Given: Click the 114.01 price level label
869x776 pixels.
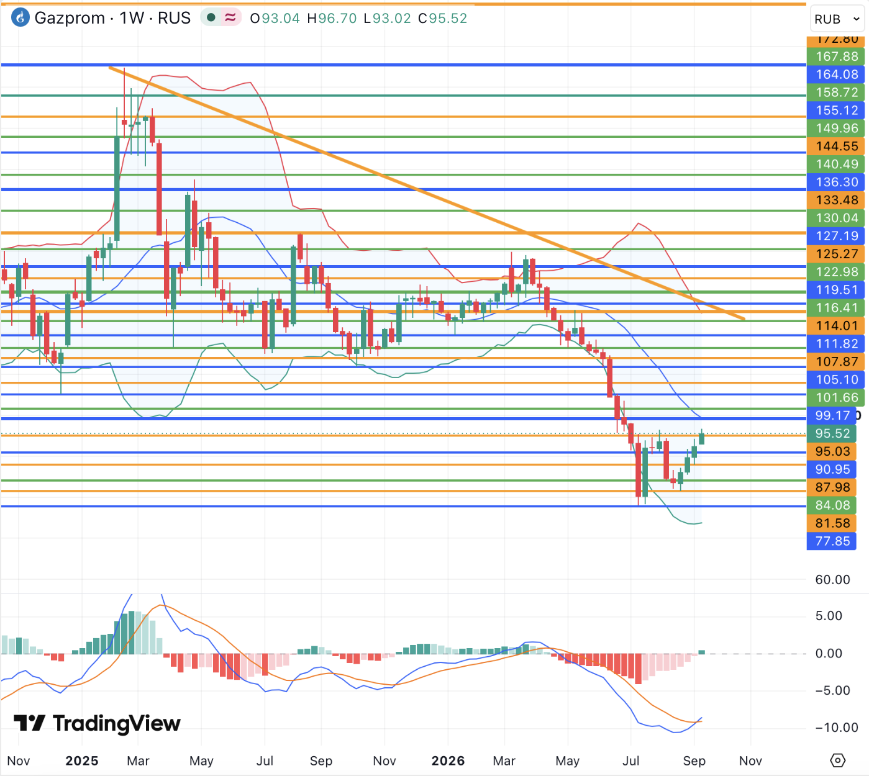Looking at the screenshot, I should click(837, 327).
